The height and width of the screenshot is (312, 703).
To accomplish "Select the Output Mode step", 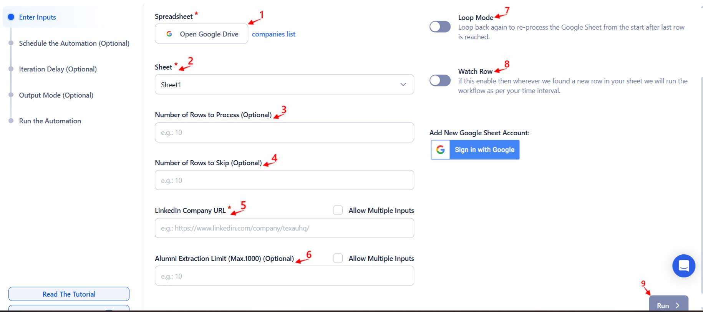I will click(x=56, y=95).
